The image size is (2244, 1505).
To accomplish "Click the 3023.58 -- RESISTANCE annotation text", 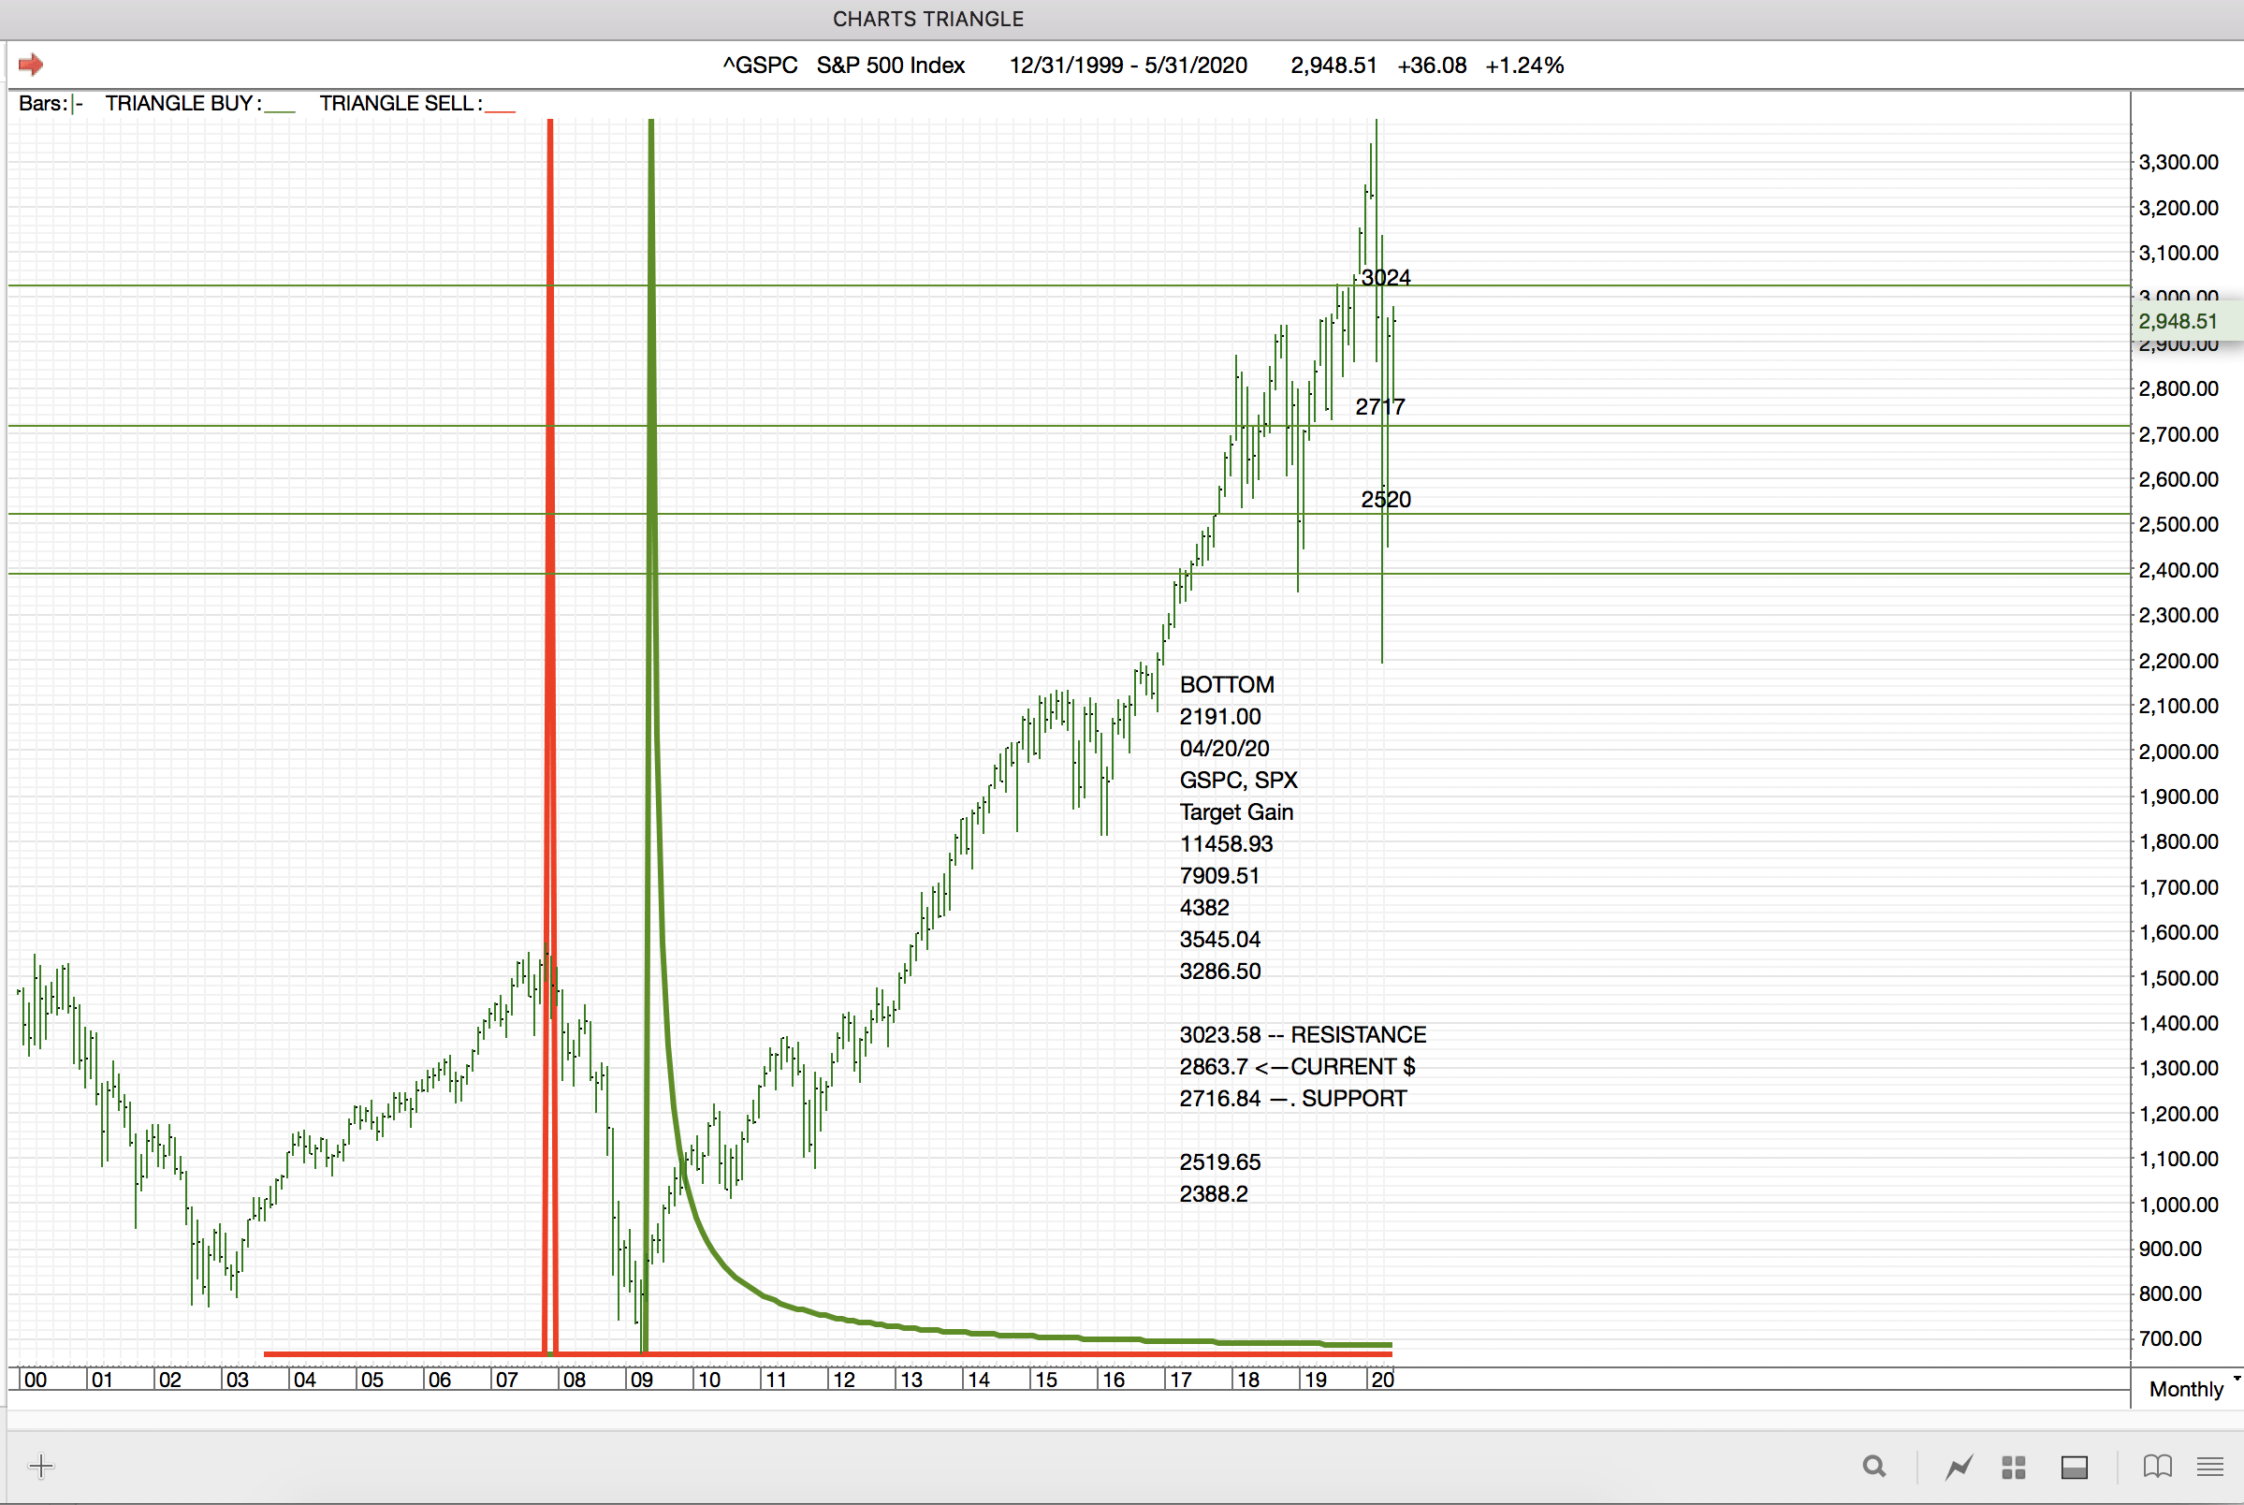I will tap(1302, 1035).
